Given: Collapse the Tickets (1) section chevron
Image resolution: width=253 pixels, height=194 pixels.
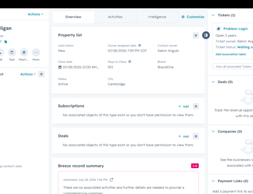Looking at the screenshot, I should 213,15.
